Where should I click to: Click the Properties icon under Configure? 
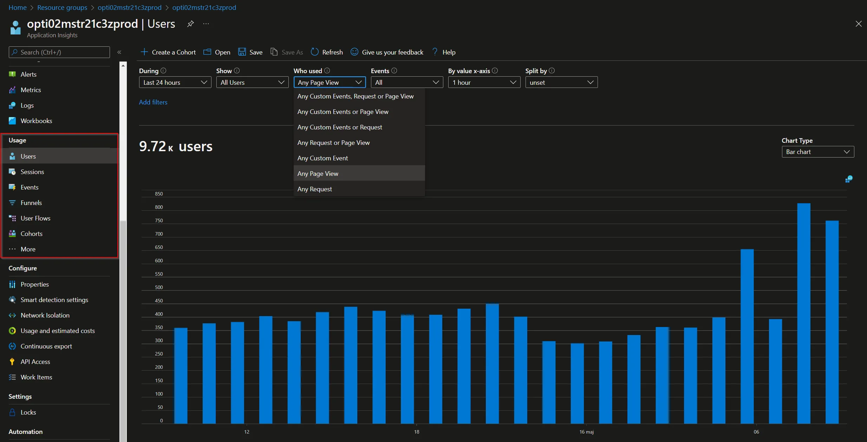tap(12, 284)
